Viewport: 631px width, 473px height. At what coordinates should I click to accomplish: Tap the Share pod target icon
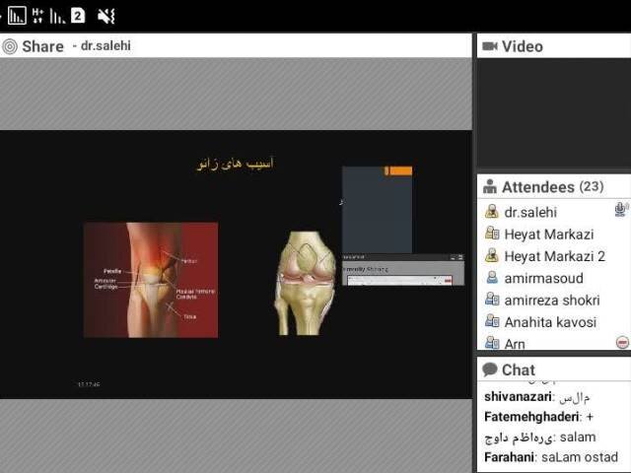coord(11,46)
